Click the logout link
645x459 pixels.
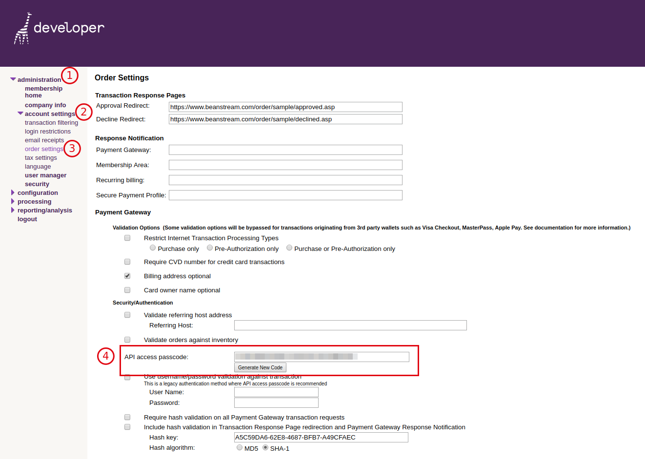(x=27, y=219)
